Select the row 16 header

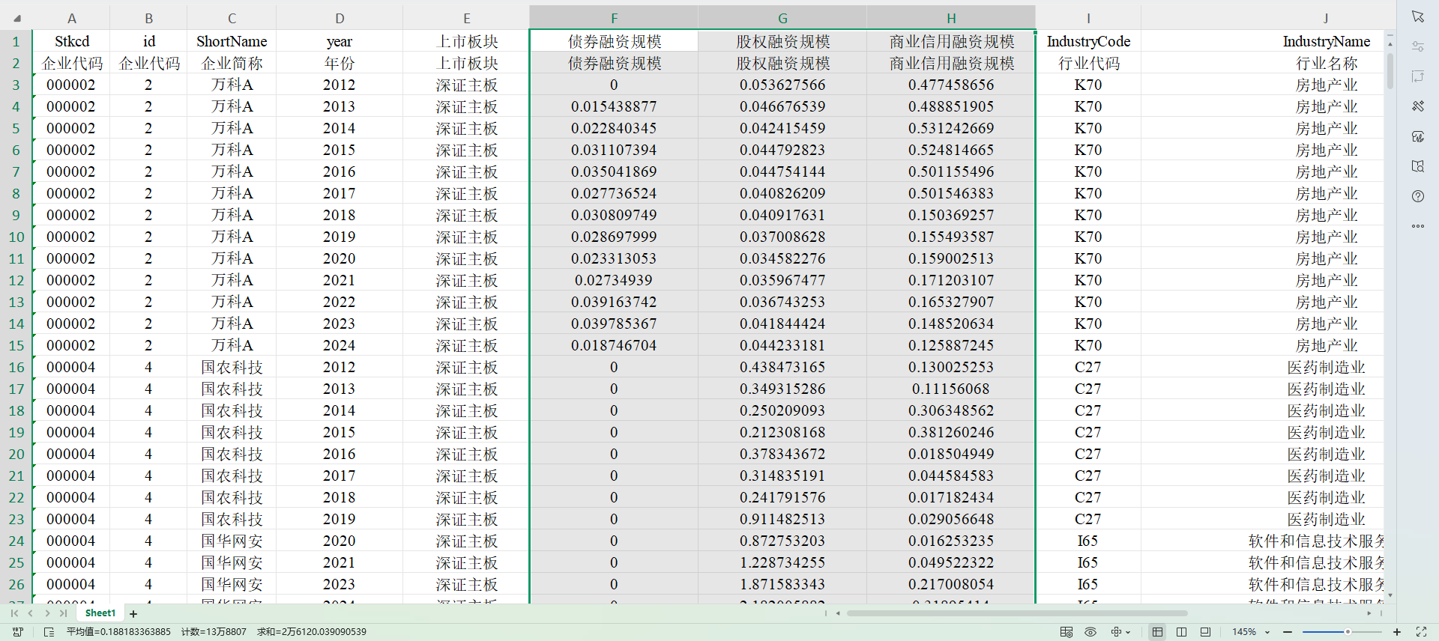pyautogui.click(x=16, y=368)
